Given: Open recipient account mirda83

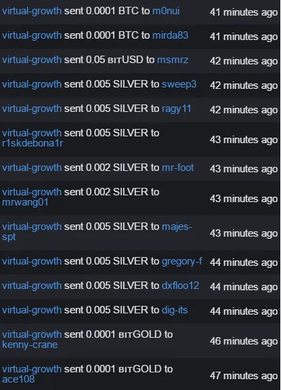Looking at the screenshot, I should (170, 35).
